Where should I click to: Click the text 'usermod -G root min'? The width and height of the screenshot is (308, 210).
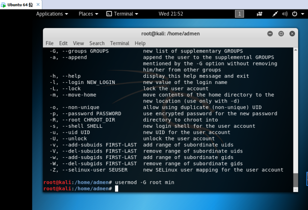tap(145, 182)
